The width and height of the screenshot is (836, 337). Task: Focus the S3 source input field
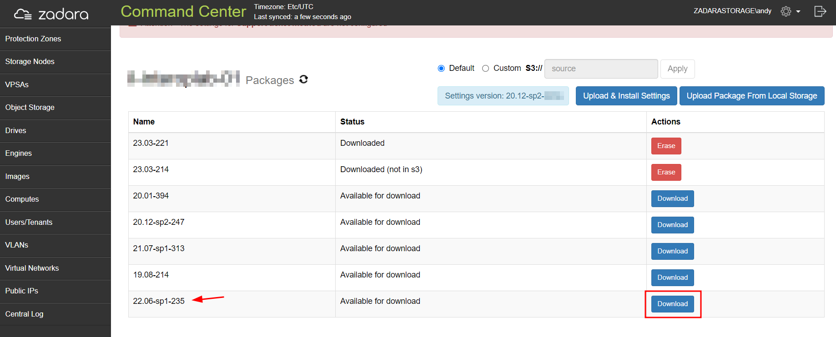pos(601,69)
